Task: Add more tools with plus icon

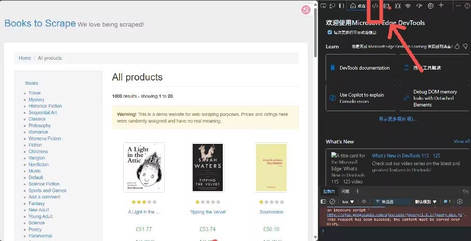Action: pyautogui.click(x=441, y=5)
